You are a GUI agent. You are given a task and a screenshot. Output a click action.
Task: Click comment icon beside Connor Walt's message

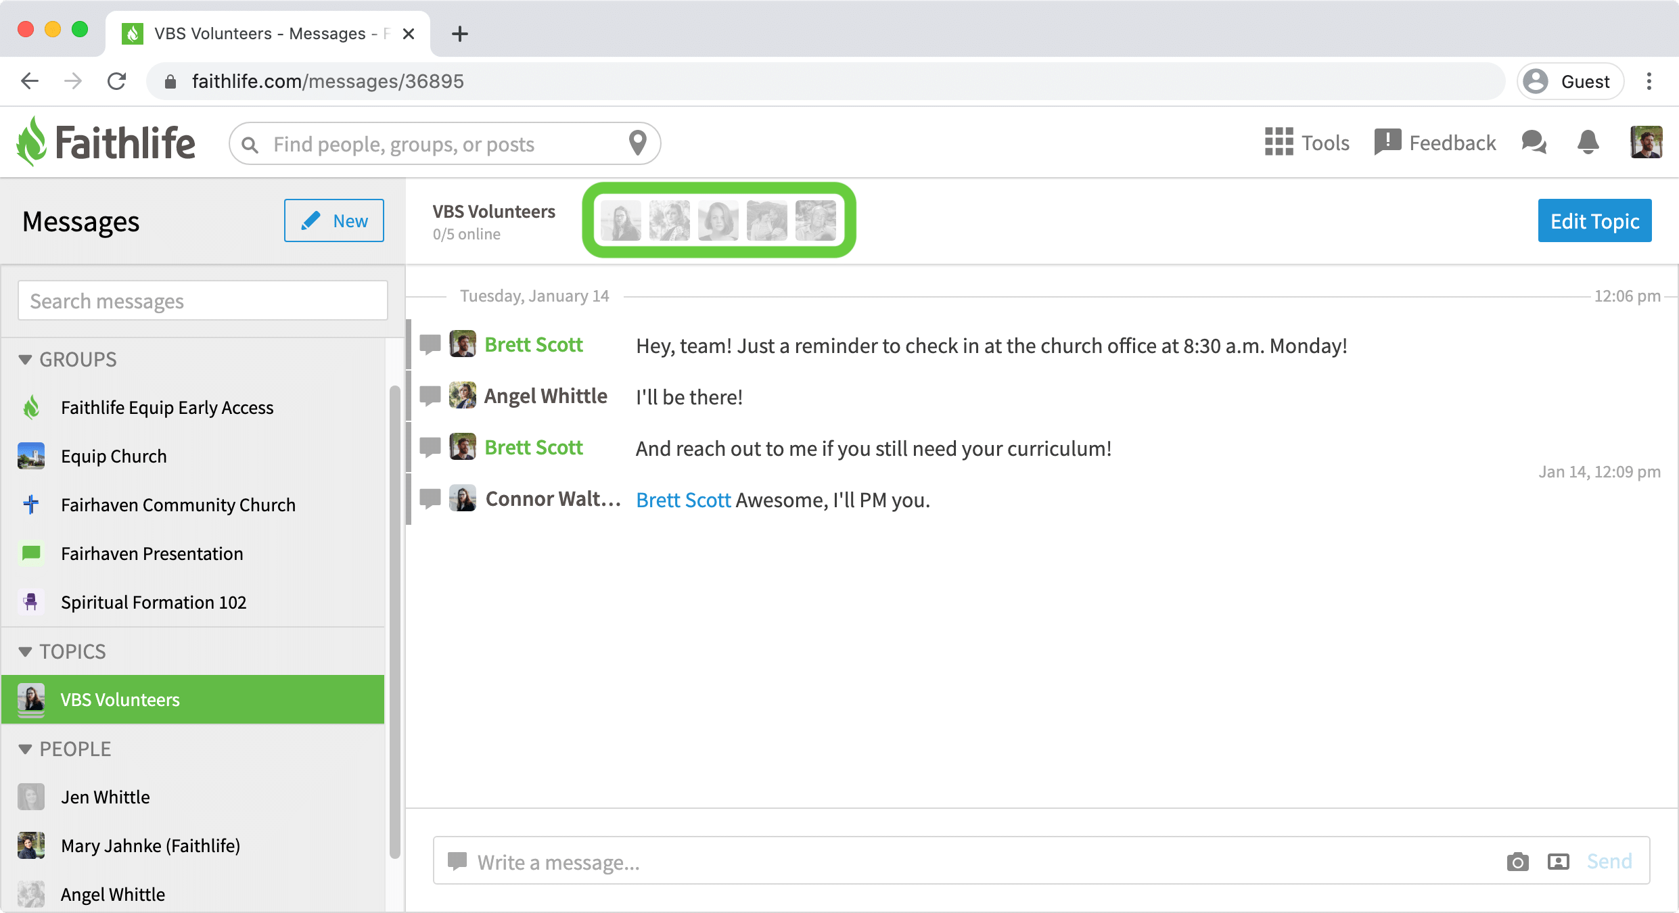point(430,499)
